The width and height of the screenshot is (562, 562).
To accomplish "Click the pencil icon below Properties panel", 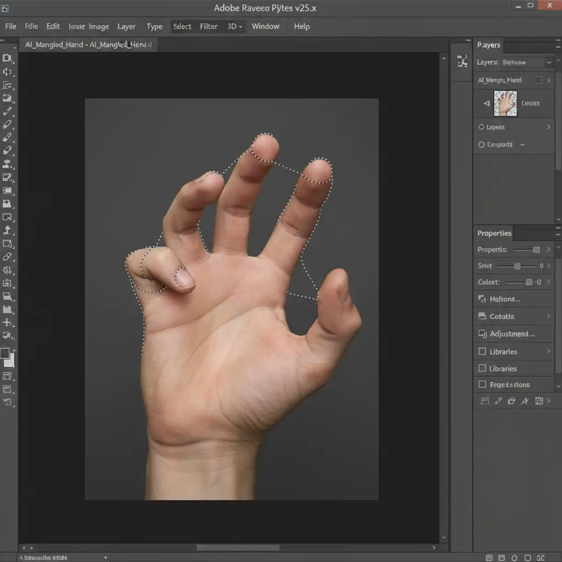I will [498, 401].
